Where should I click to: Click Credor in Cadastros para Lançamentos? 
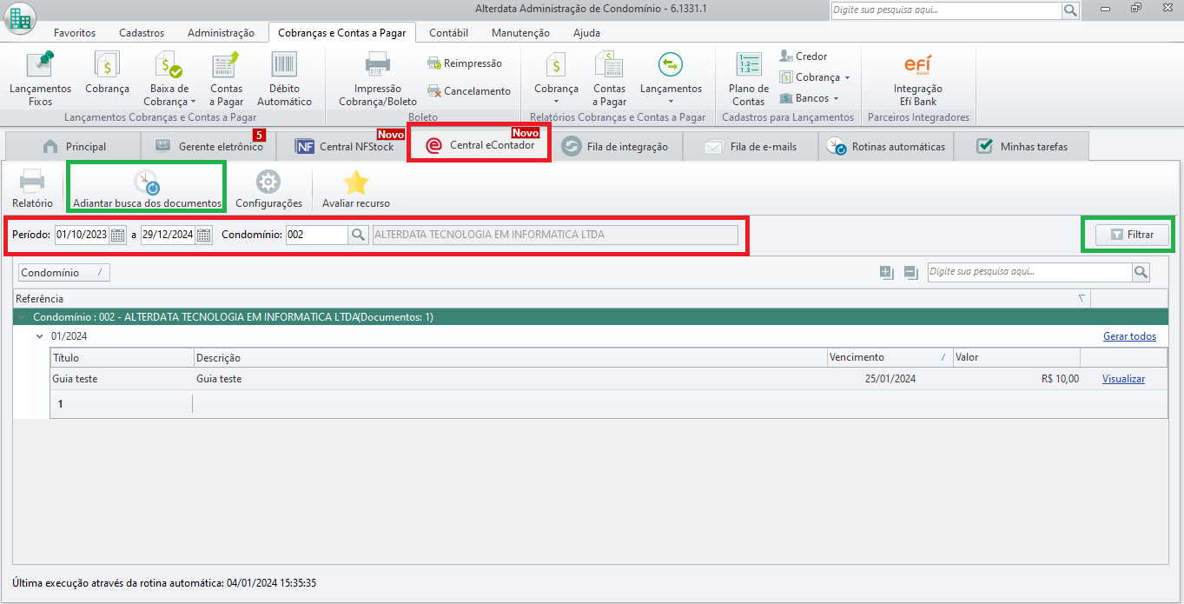point(804,56)
